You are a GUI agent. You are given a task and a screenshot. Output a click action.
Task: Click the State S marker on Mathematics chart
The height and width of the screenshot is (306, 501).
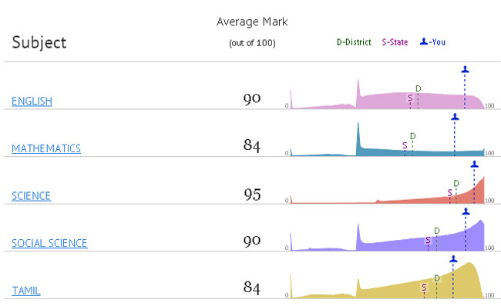click(405, 145)
